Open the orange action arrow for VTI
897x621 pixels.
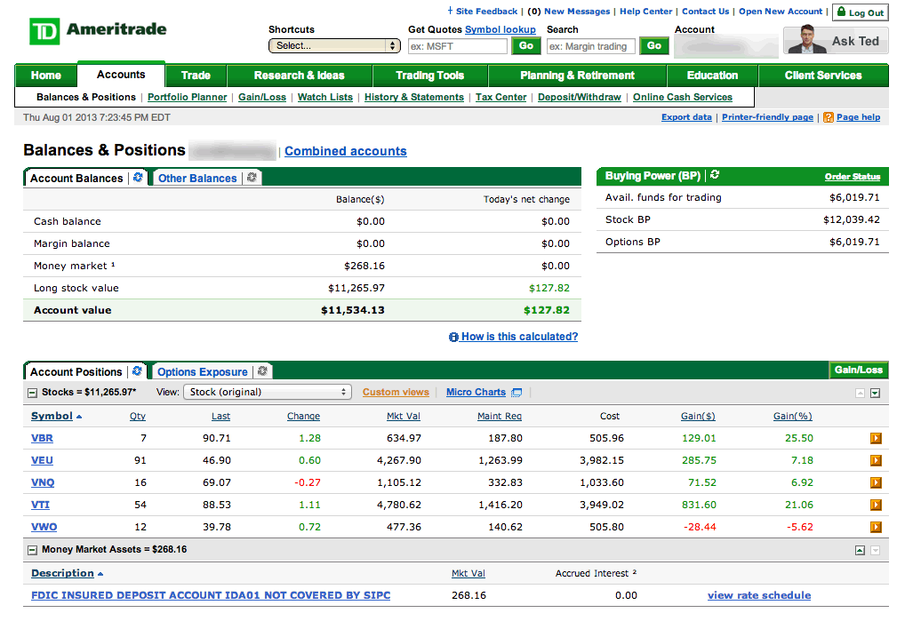click(x=876, y=505)
